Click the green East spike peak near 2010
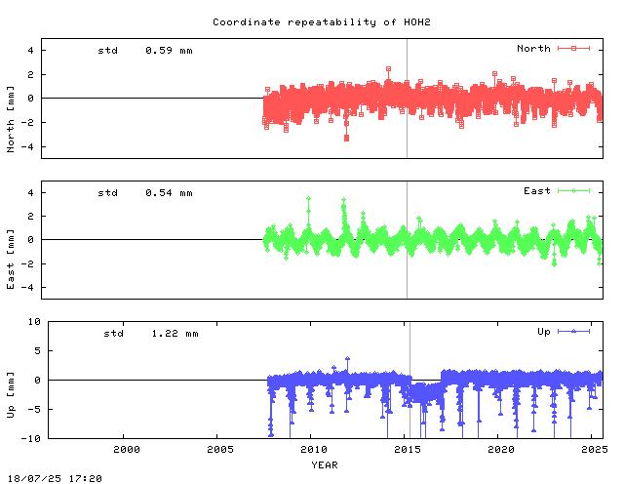The width and height of the screenshot is (624, 484). coord(308,198)
